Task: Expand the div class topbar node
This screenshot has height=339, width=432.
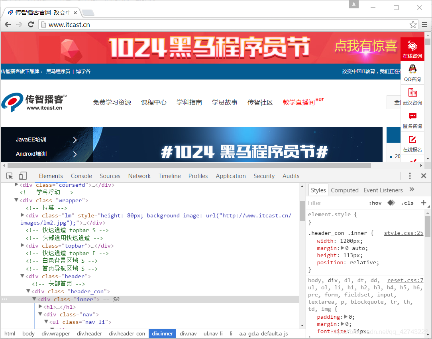Action: point(23,245)
